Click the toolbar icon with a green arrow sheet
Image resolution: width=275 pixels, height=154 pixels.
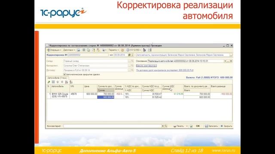click(x=94, y=50)
